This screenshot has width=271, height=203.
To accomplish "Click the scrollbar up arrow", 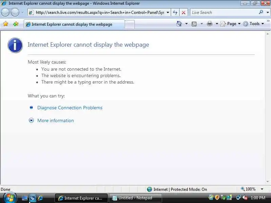I will [x=268, y=34].
